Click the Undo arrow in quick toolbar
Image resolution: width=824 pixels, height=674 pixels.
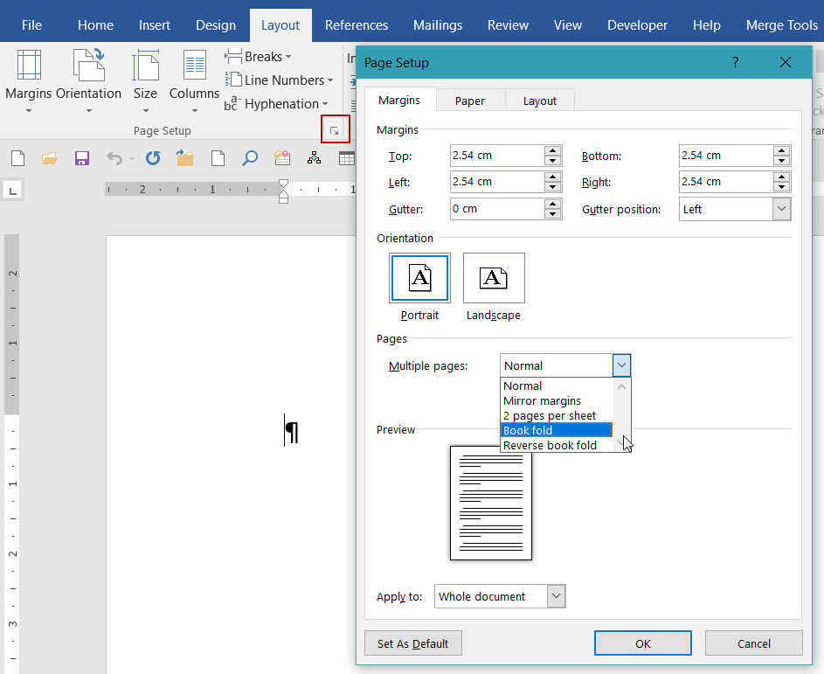tap(114, 158)
